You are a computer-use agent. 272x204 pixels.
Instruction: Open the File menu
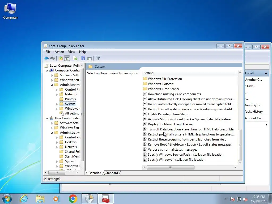(x=48, y=52)
